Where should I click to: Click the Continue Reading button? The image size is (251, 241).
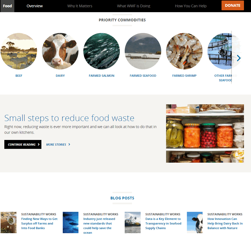[23, 144]
